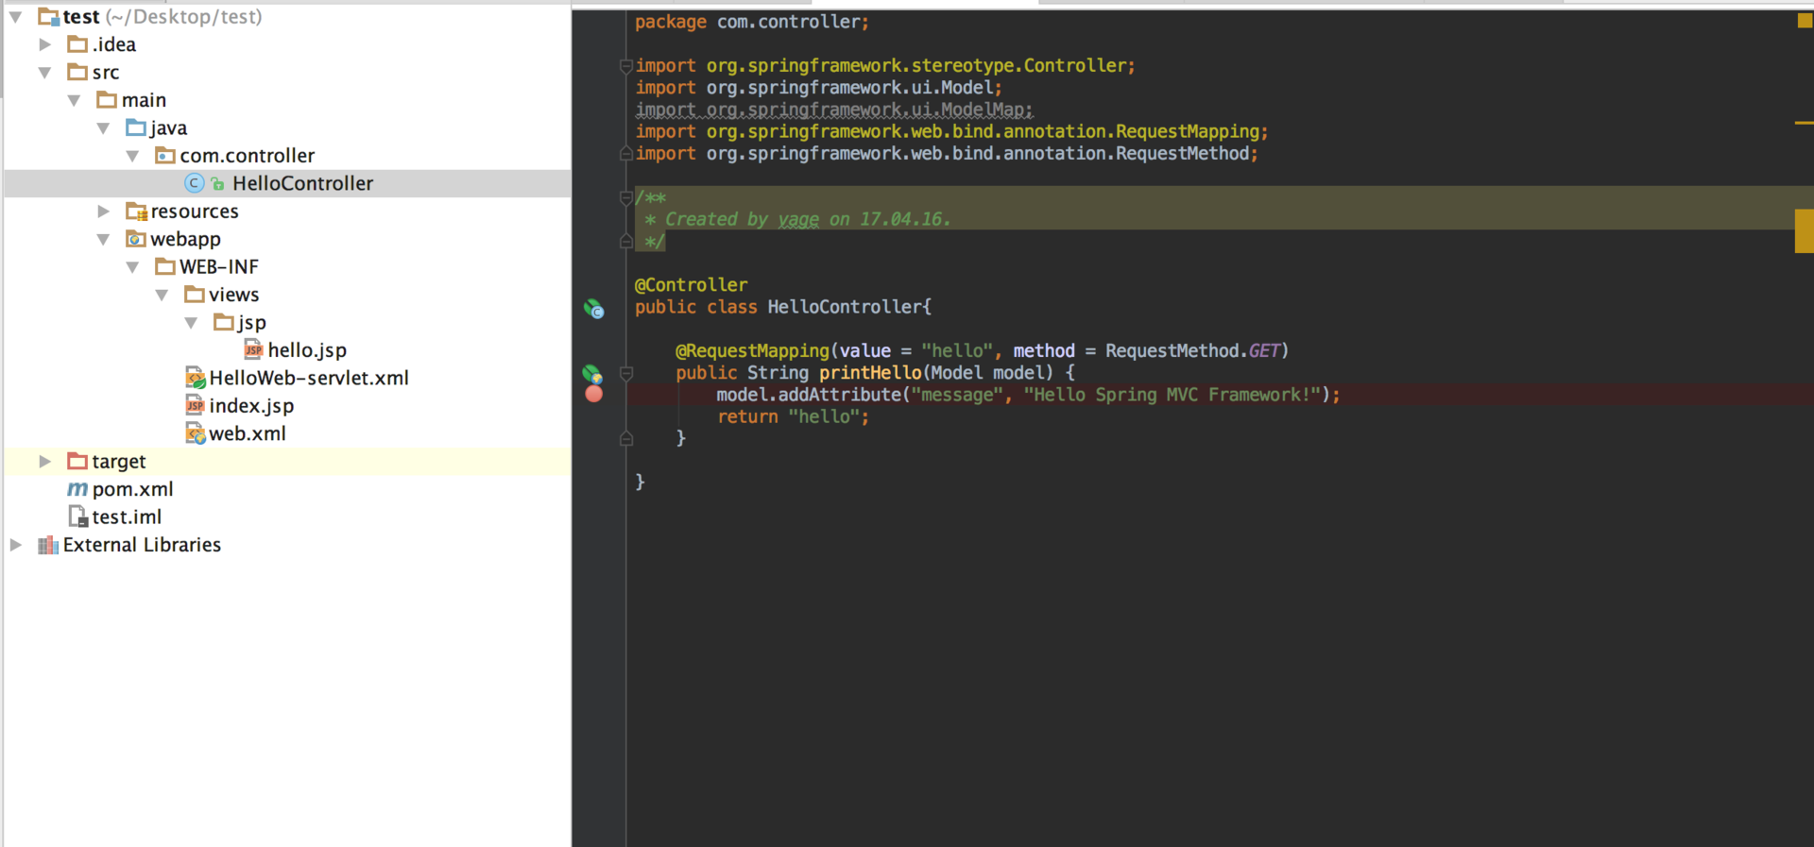Click the yellow warning stripe in error gutter
The width and height of the screenshot is (1814, 847).
click(1804, 230)
